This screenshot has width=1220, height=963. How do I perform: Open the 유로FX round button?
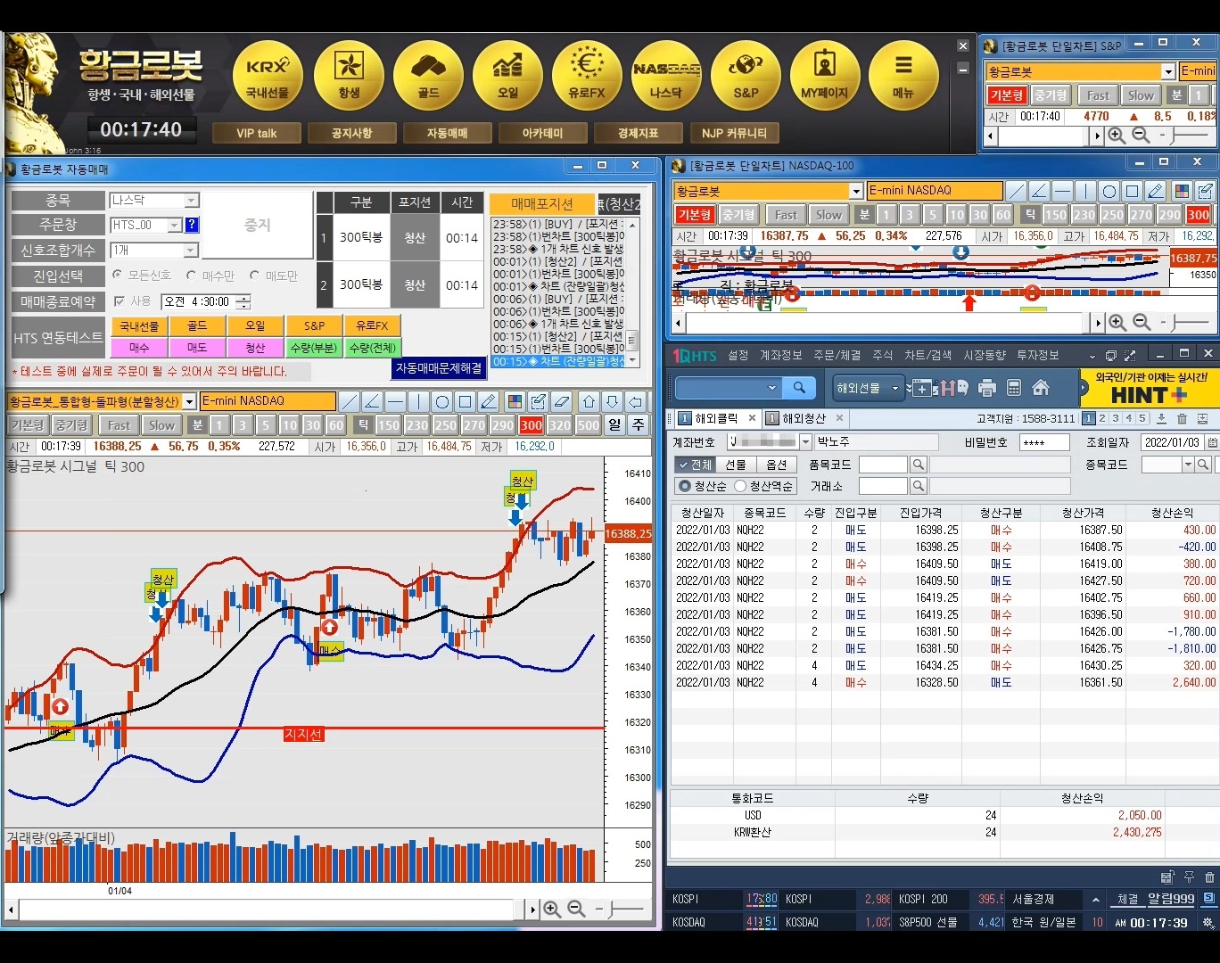click(x=587, y=76)
